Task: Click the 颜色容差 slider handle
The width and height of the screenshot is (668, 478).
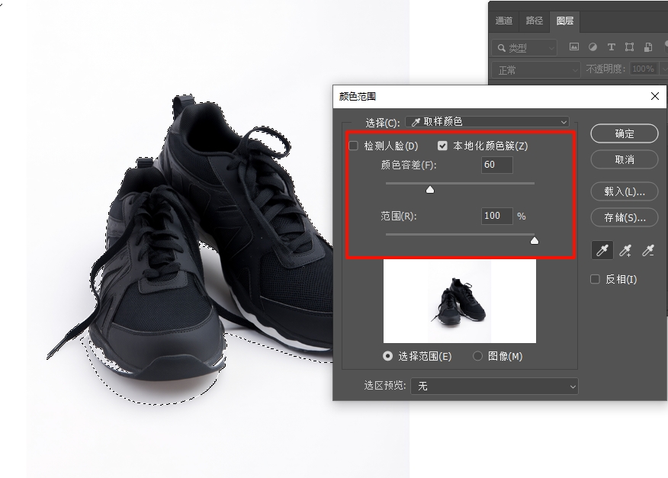Action: point(430,189)
